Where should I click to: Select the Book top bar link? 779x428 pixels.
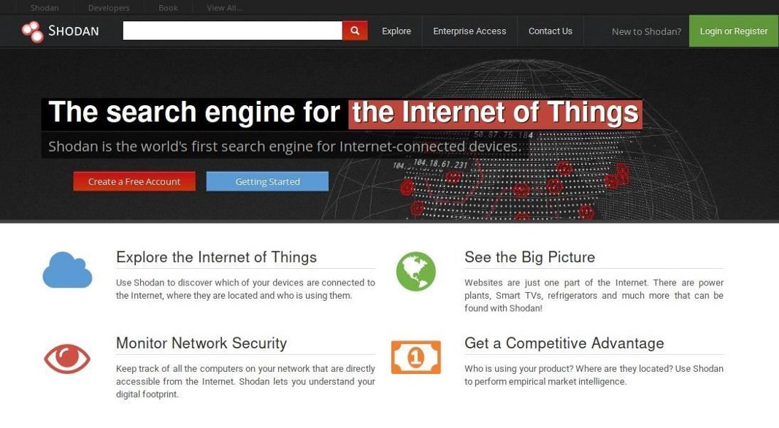point(168,8)
